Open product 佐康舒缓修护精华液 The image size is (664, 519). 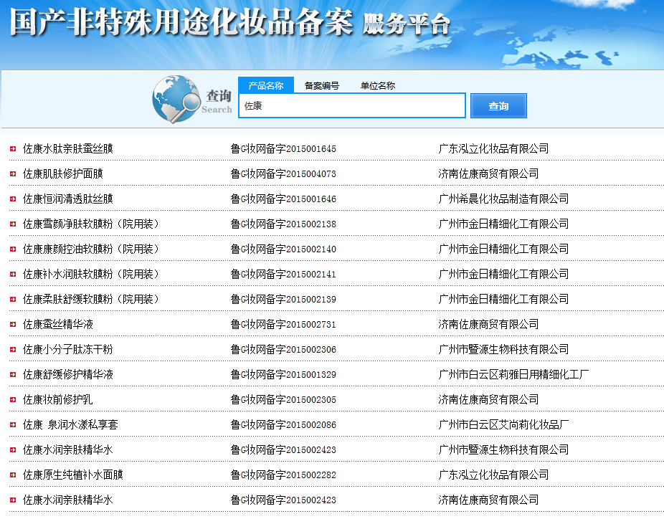tap(67, 374)
